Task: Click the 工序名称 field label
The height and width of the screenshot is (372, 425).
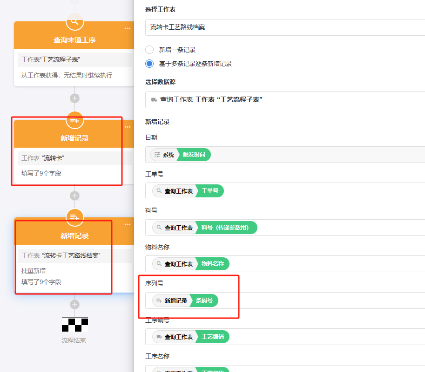Action: 157,356
